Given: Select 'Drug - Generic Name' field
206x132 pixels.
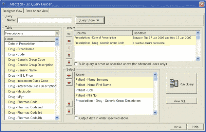Looking at the screenshot, I should (30, 70).
